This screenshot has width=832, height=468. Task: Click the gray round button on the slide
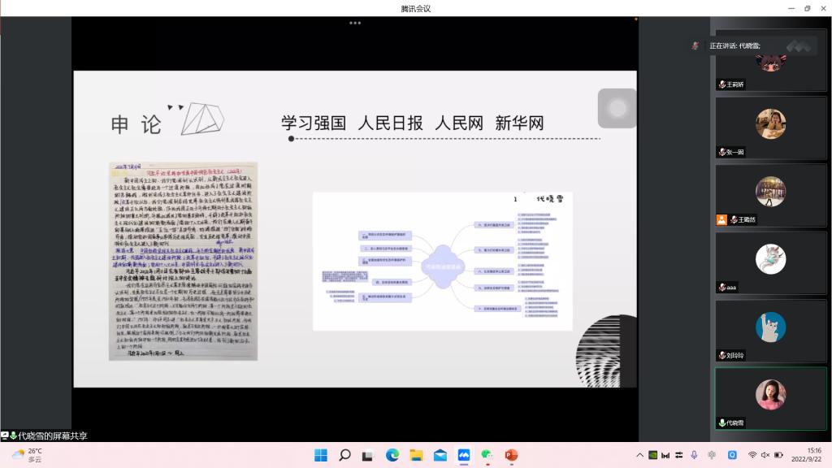[x=617, y=108]
